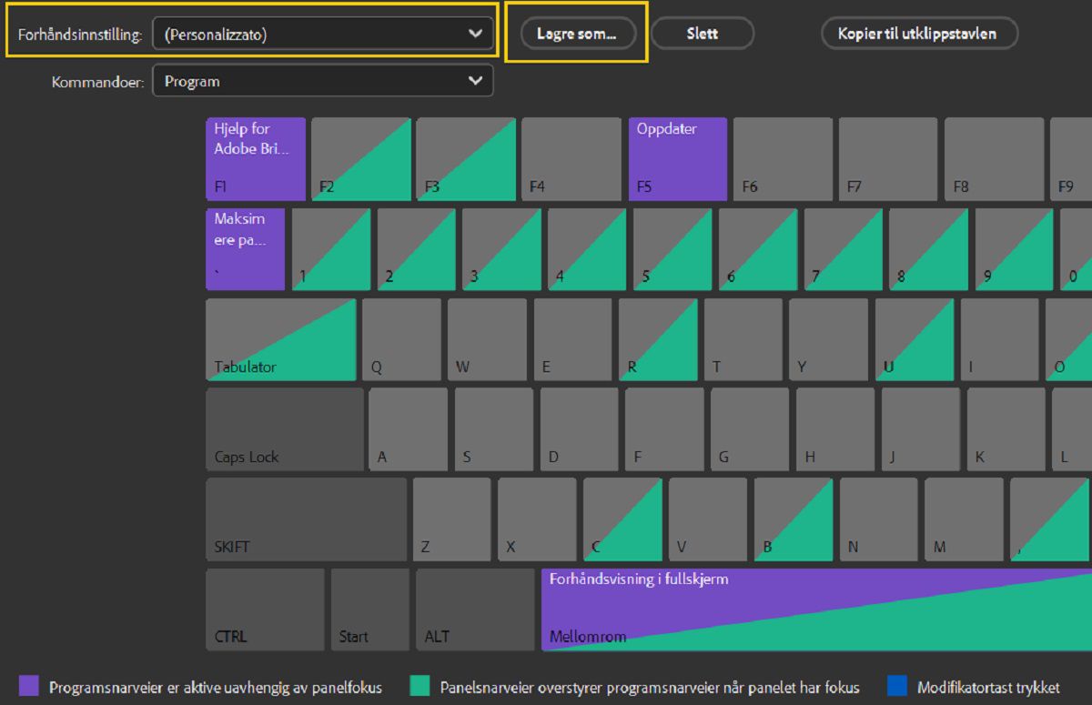Click the green Panelsnarveier legend swatch
Screen dimensions: 1092x705
420,685
